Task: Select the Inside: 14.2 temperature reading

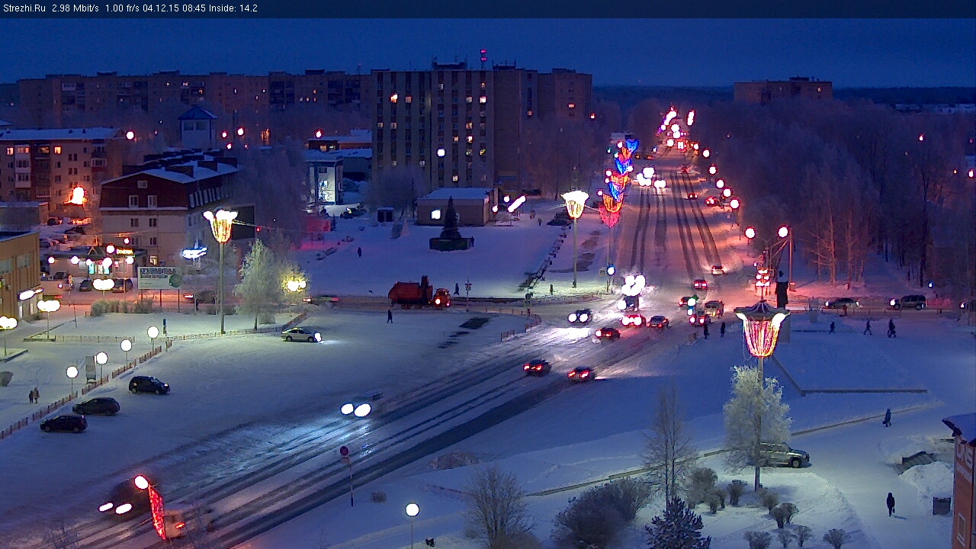Action: [233, 8]
